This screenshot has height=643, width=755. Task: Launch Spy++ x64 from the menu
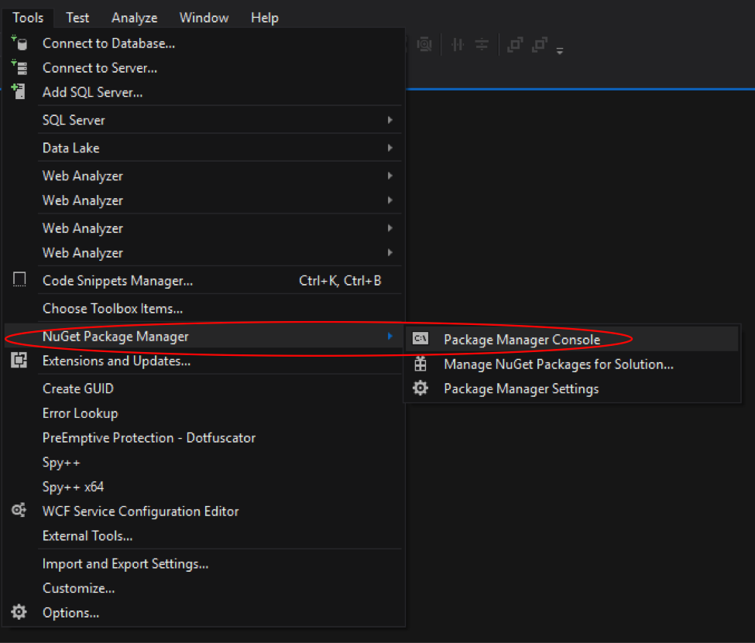coord(73,487)
